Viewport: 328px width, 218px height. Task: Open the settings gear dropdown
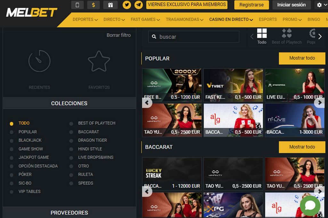point(321,5)
